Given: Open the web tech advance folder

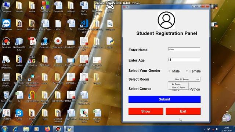Looking at the screenshot, I should tap(58, 116).
